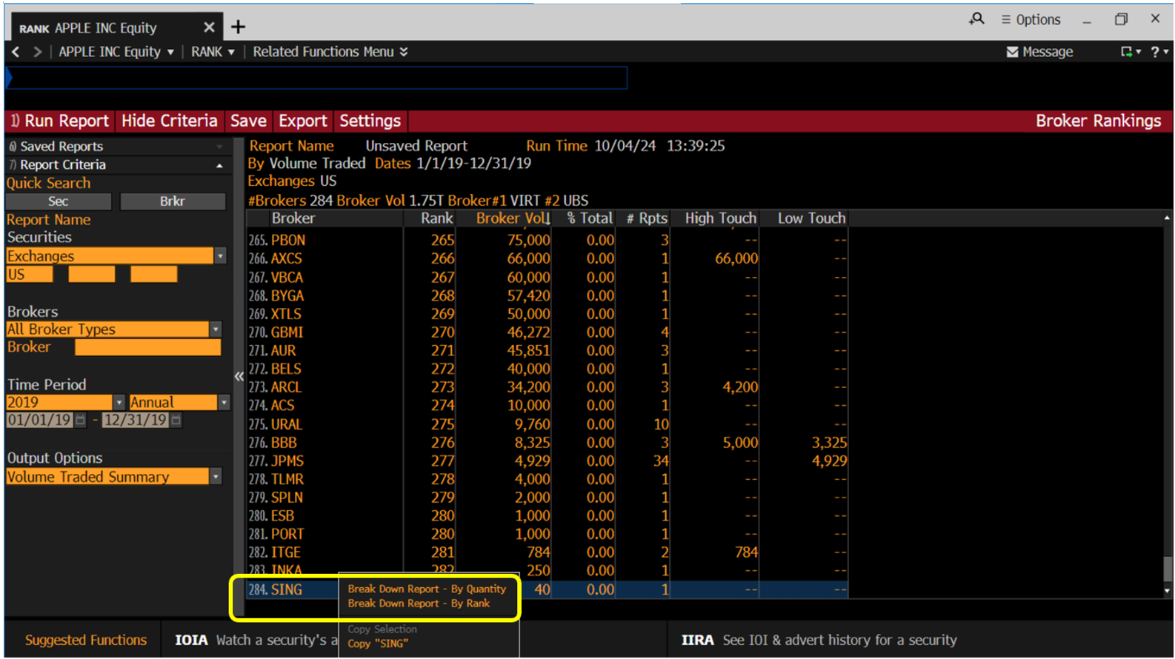Open the Message envelope icon

1012,52
